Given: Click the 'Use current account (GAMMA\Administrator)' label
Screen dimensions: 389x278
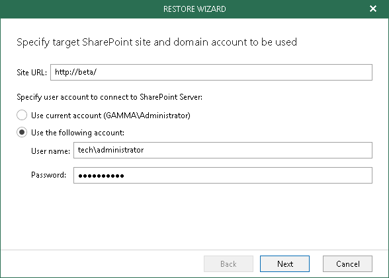Looking at the screenshot, I should coord(110,116).
